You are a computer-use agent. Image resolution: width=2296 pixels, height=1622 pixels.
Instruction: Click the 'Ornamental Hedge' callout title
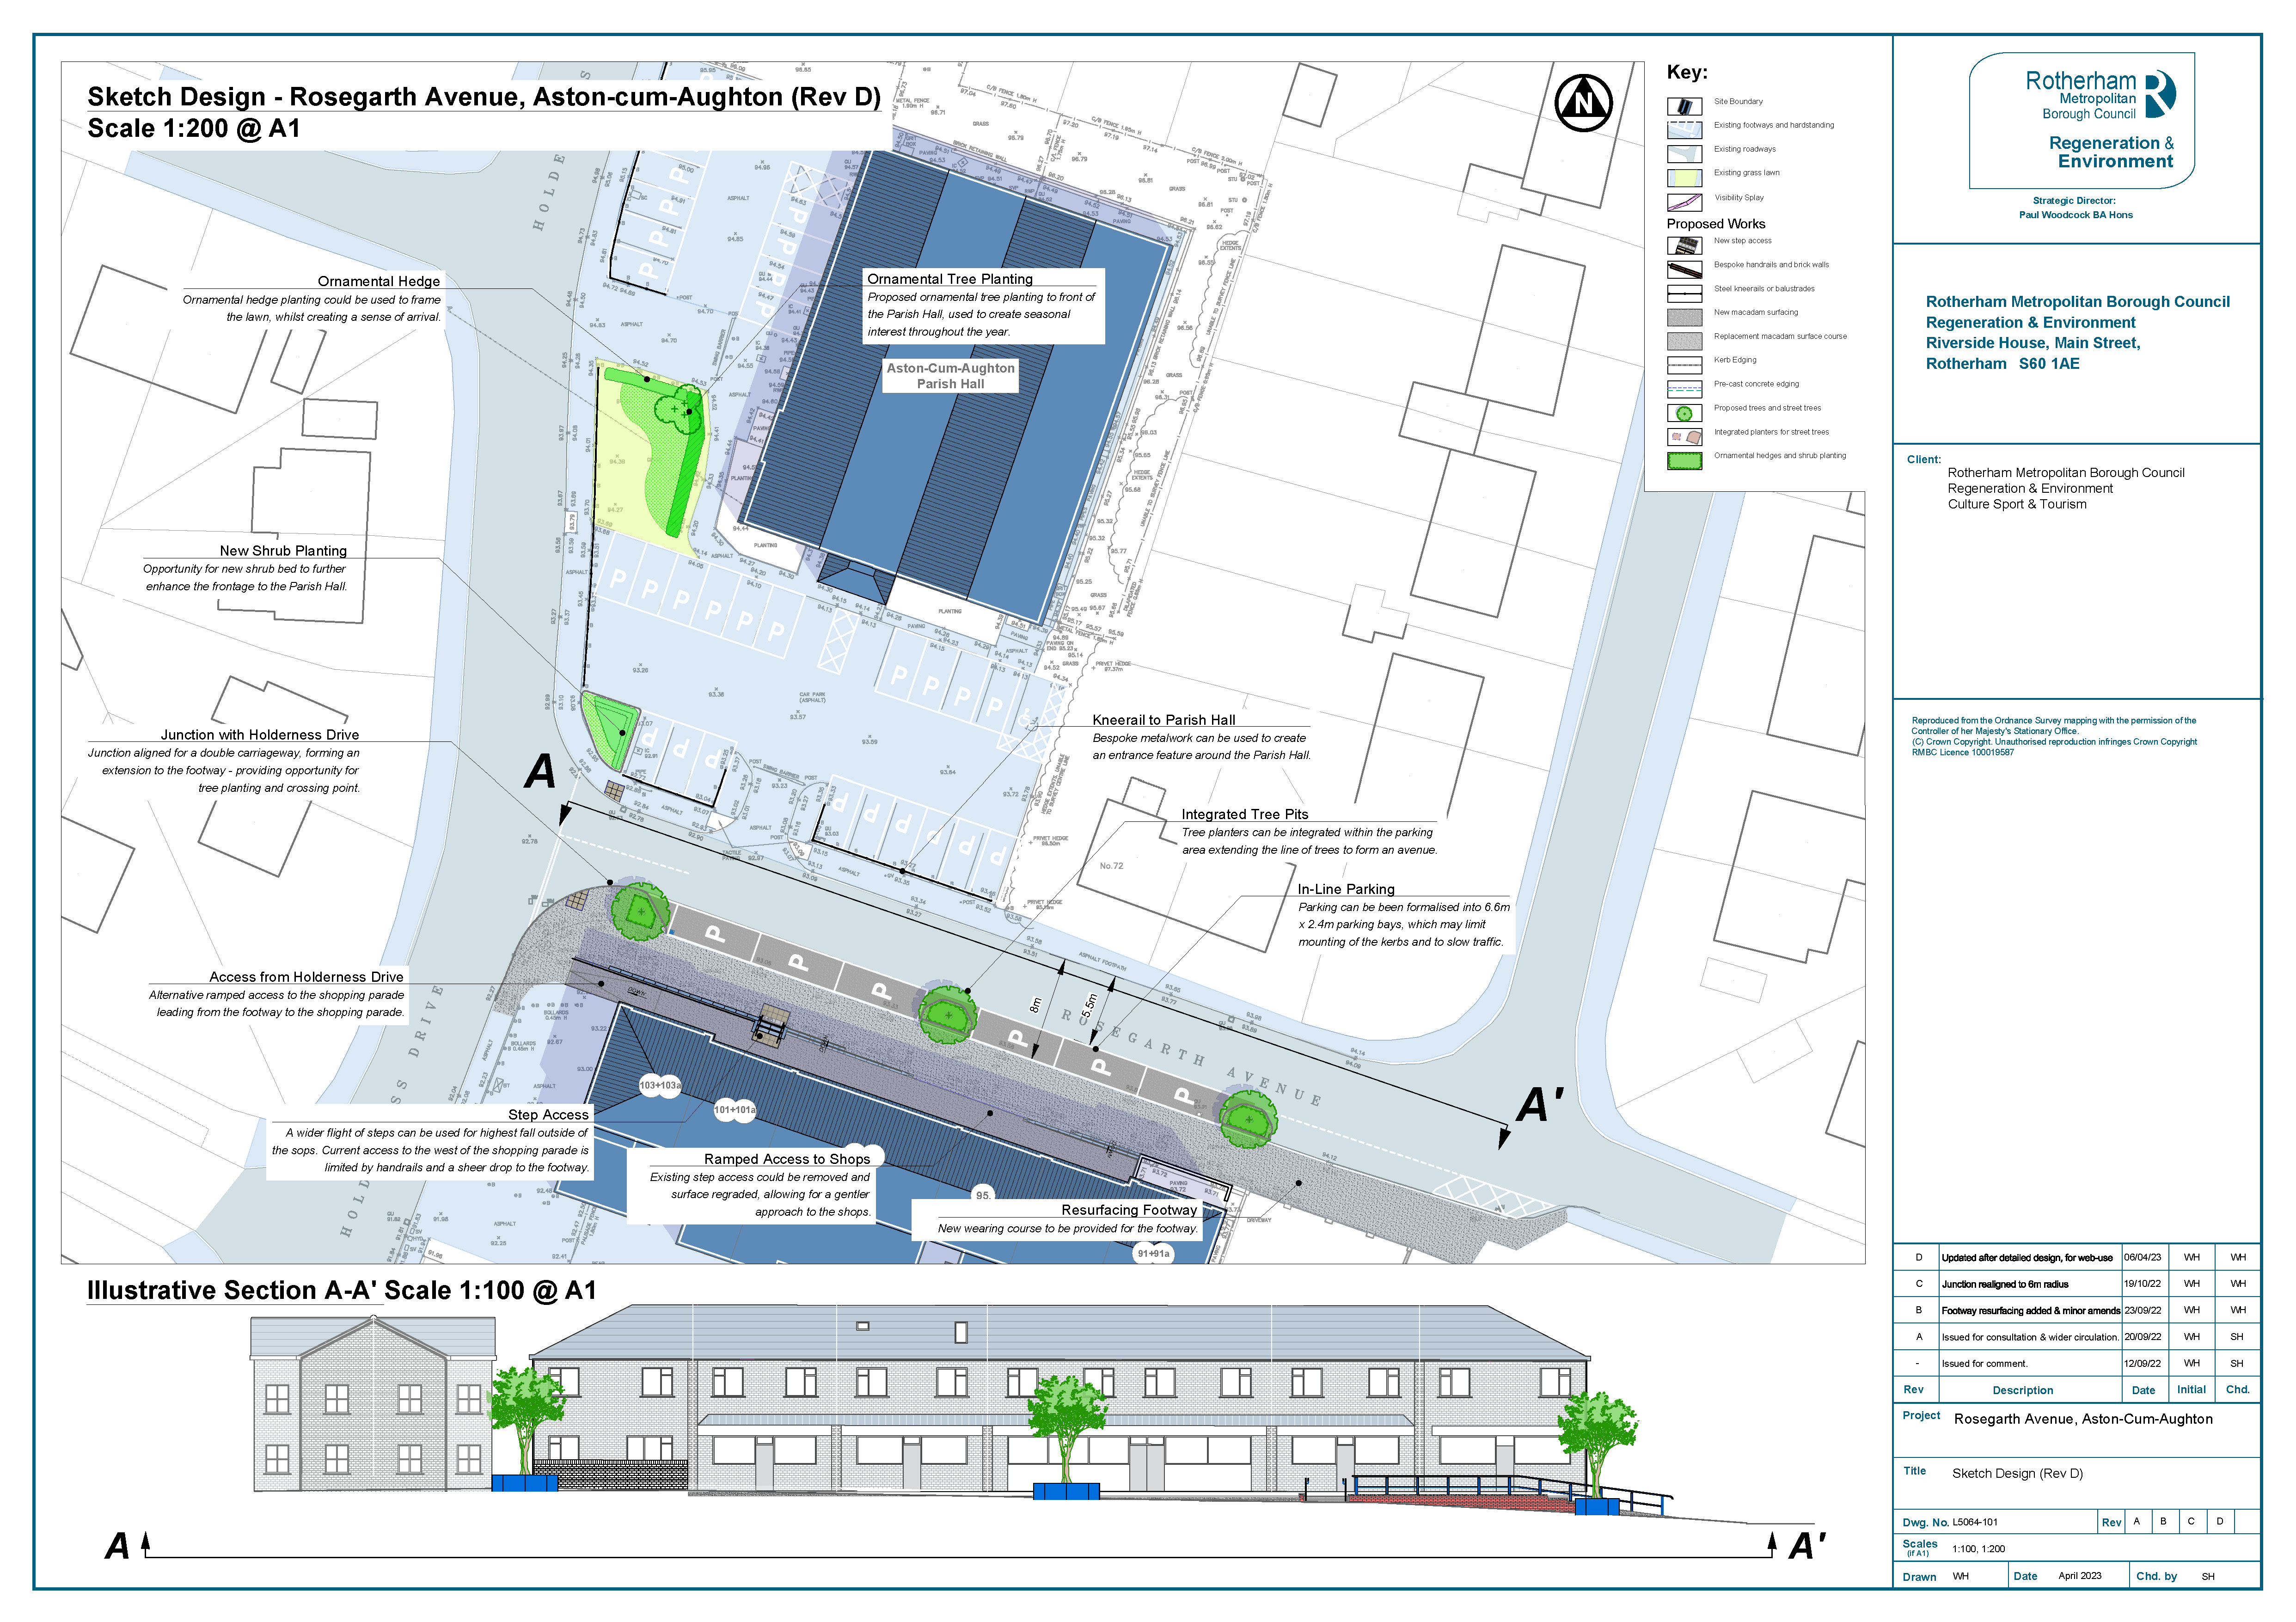(378, 281)
